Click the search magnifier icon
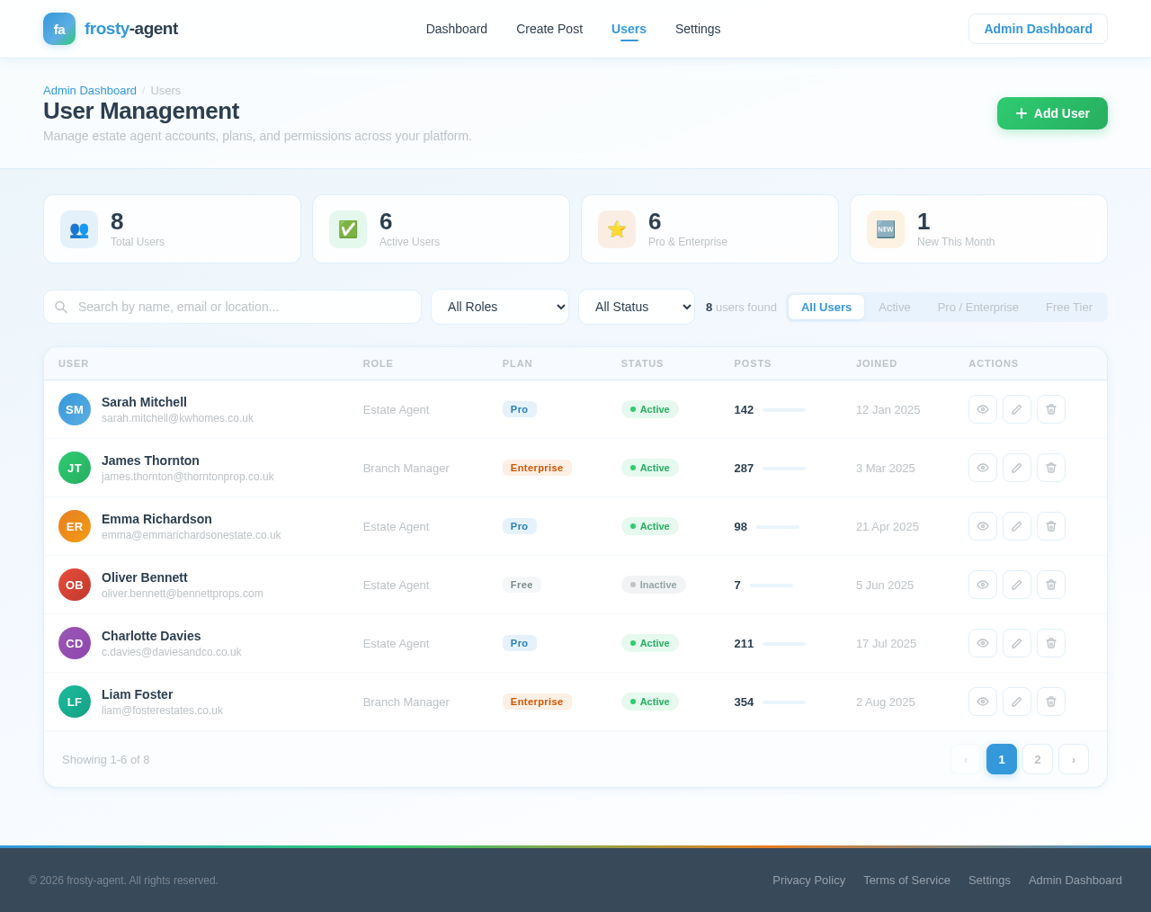This screenshot has width=1151, height=912. tap(60, 307)
